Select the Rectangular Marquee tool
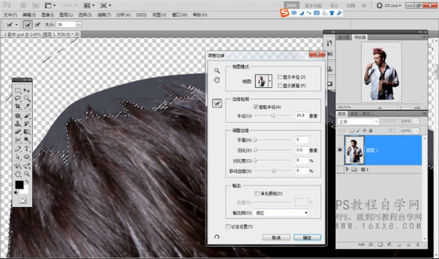 click(x=18, y=91)
